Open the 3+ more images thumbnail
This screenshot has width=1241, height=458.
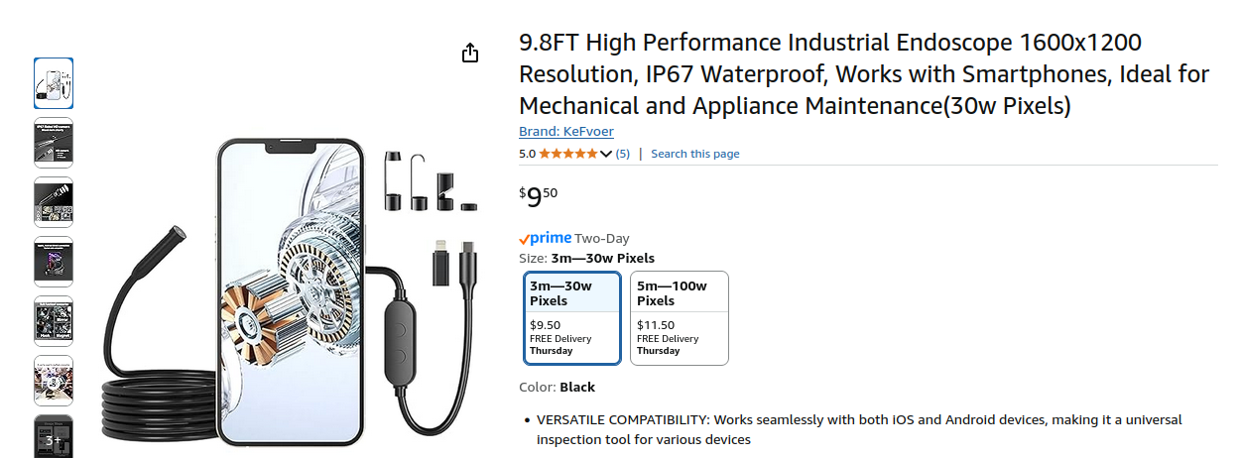tap(54, 437)
